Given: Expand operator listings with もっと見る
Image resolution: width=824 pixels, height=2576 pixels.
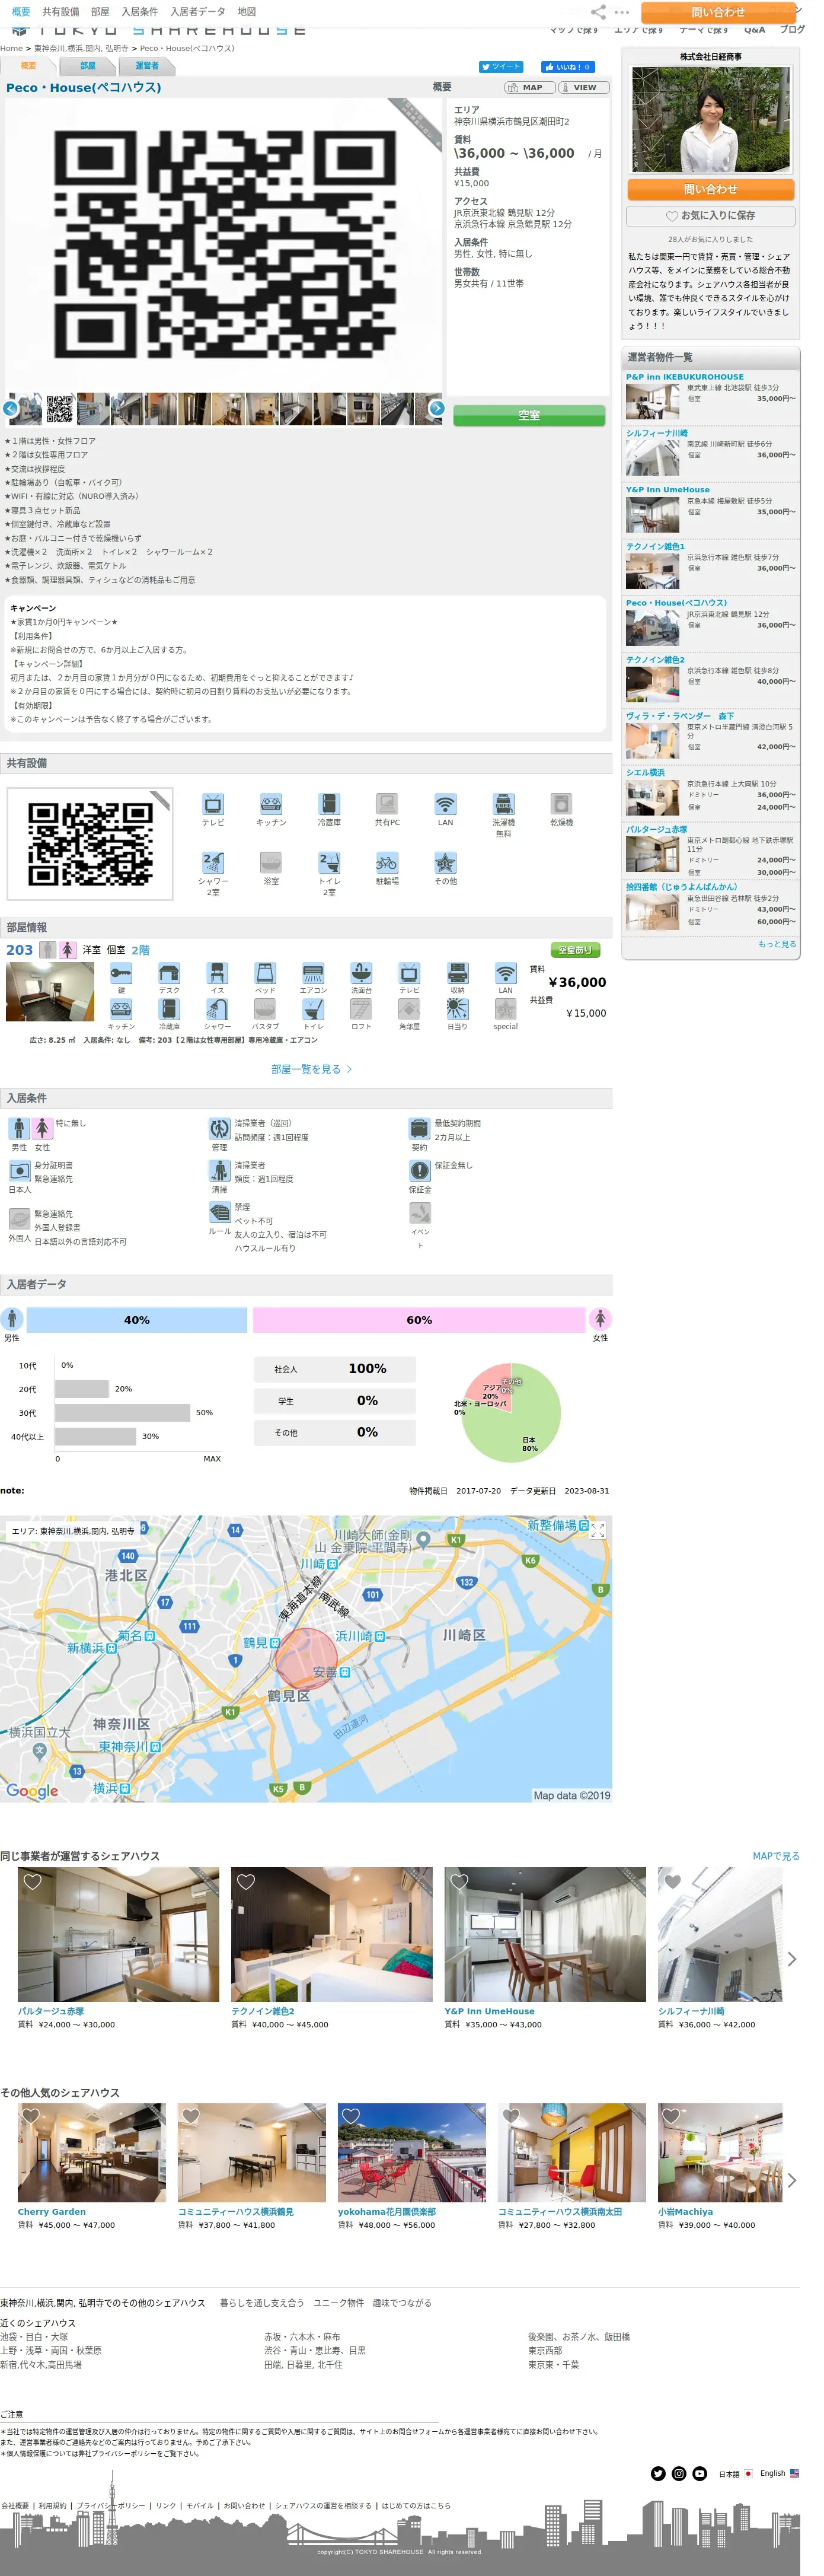Looking at the screenshot, I should [x=776, y=944].
